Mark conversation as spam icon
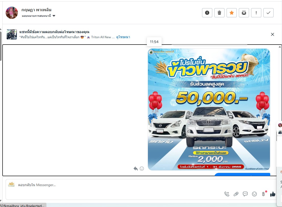282x207 pixels. point(207,13)
